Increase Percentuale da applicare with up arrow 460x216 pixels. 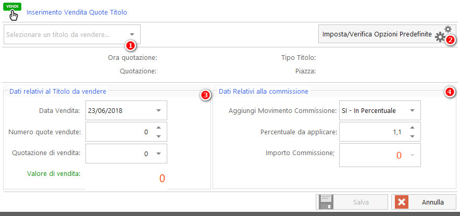coord(412,128)
